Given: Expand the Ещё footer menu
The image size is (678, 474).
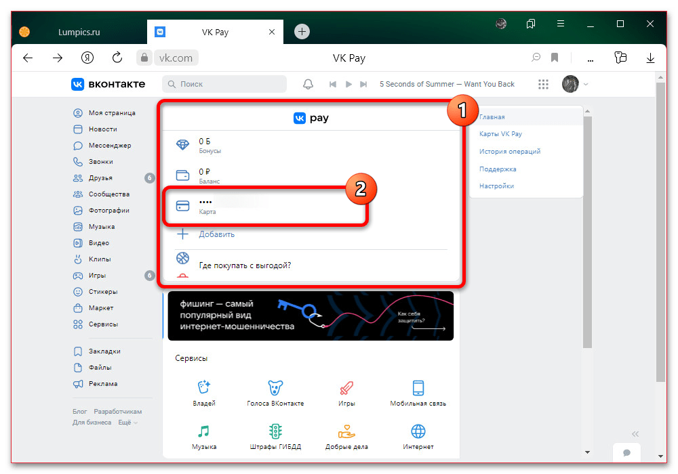Looking at the screenshot, I should [x=127, y=422].
